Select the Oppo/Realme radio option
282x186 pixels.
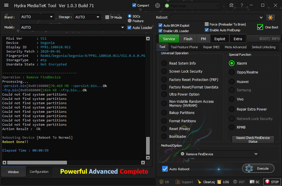click(x=232, y=72)
